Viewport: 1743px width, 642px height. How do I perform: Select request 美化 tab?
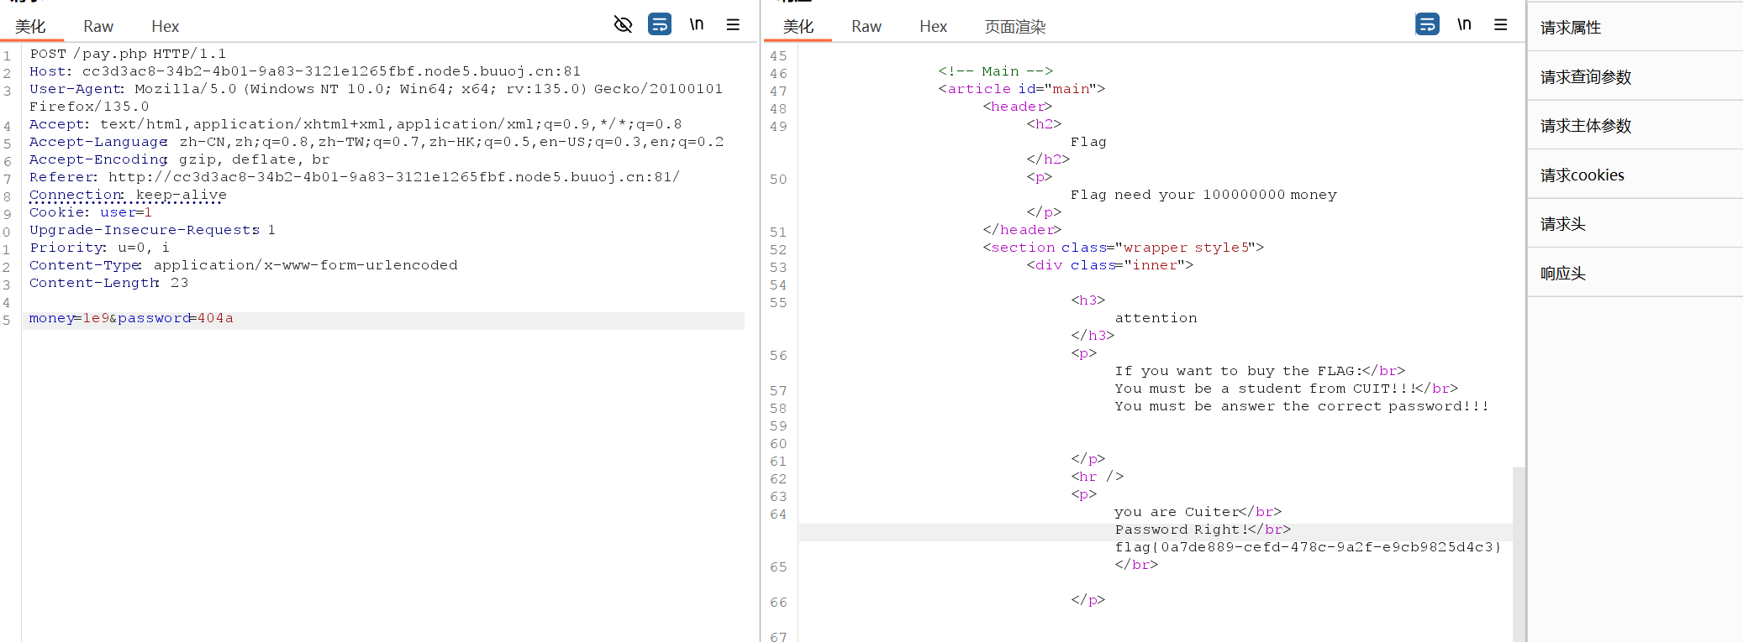30,27
